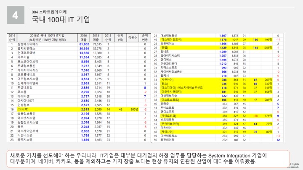Select the 신세계아이앤씨 company name
Viewport: 303px width, 170px height.
click(x=28, y=83)
